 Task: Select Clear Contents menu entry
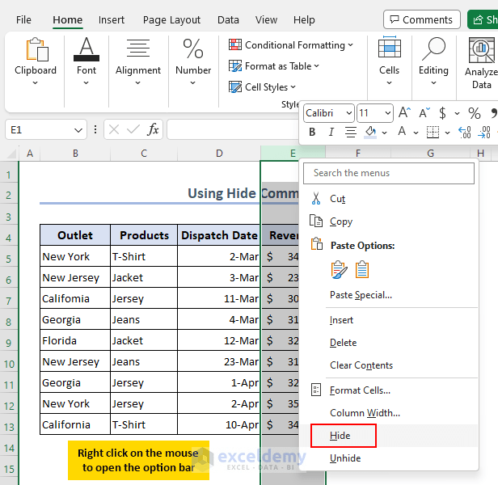coord(389,365)
